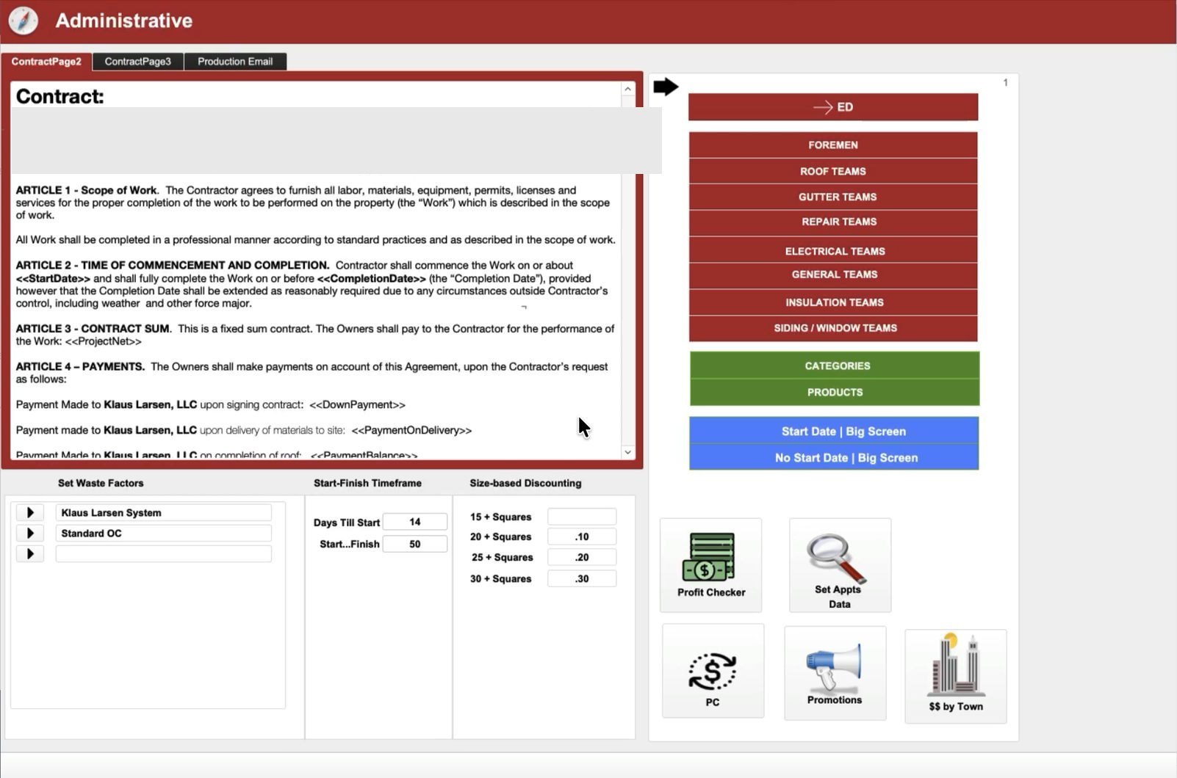Open the ELECTRICAL TEAMS section
Image resolution: width=1177 pixels, height=778 pixels.
point(833,250)
